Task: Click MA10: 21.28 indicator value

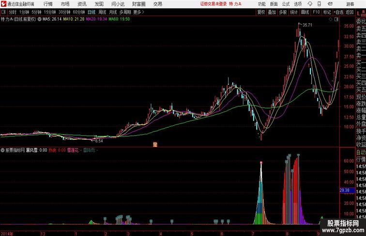Action: [74, 19]
